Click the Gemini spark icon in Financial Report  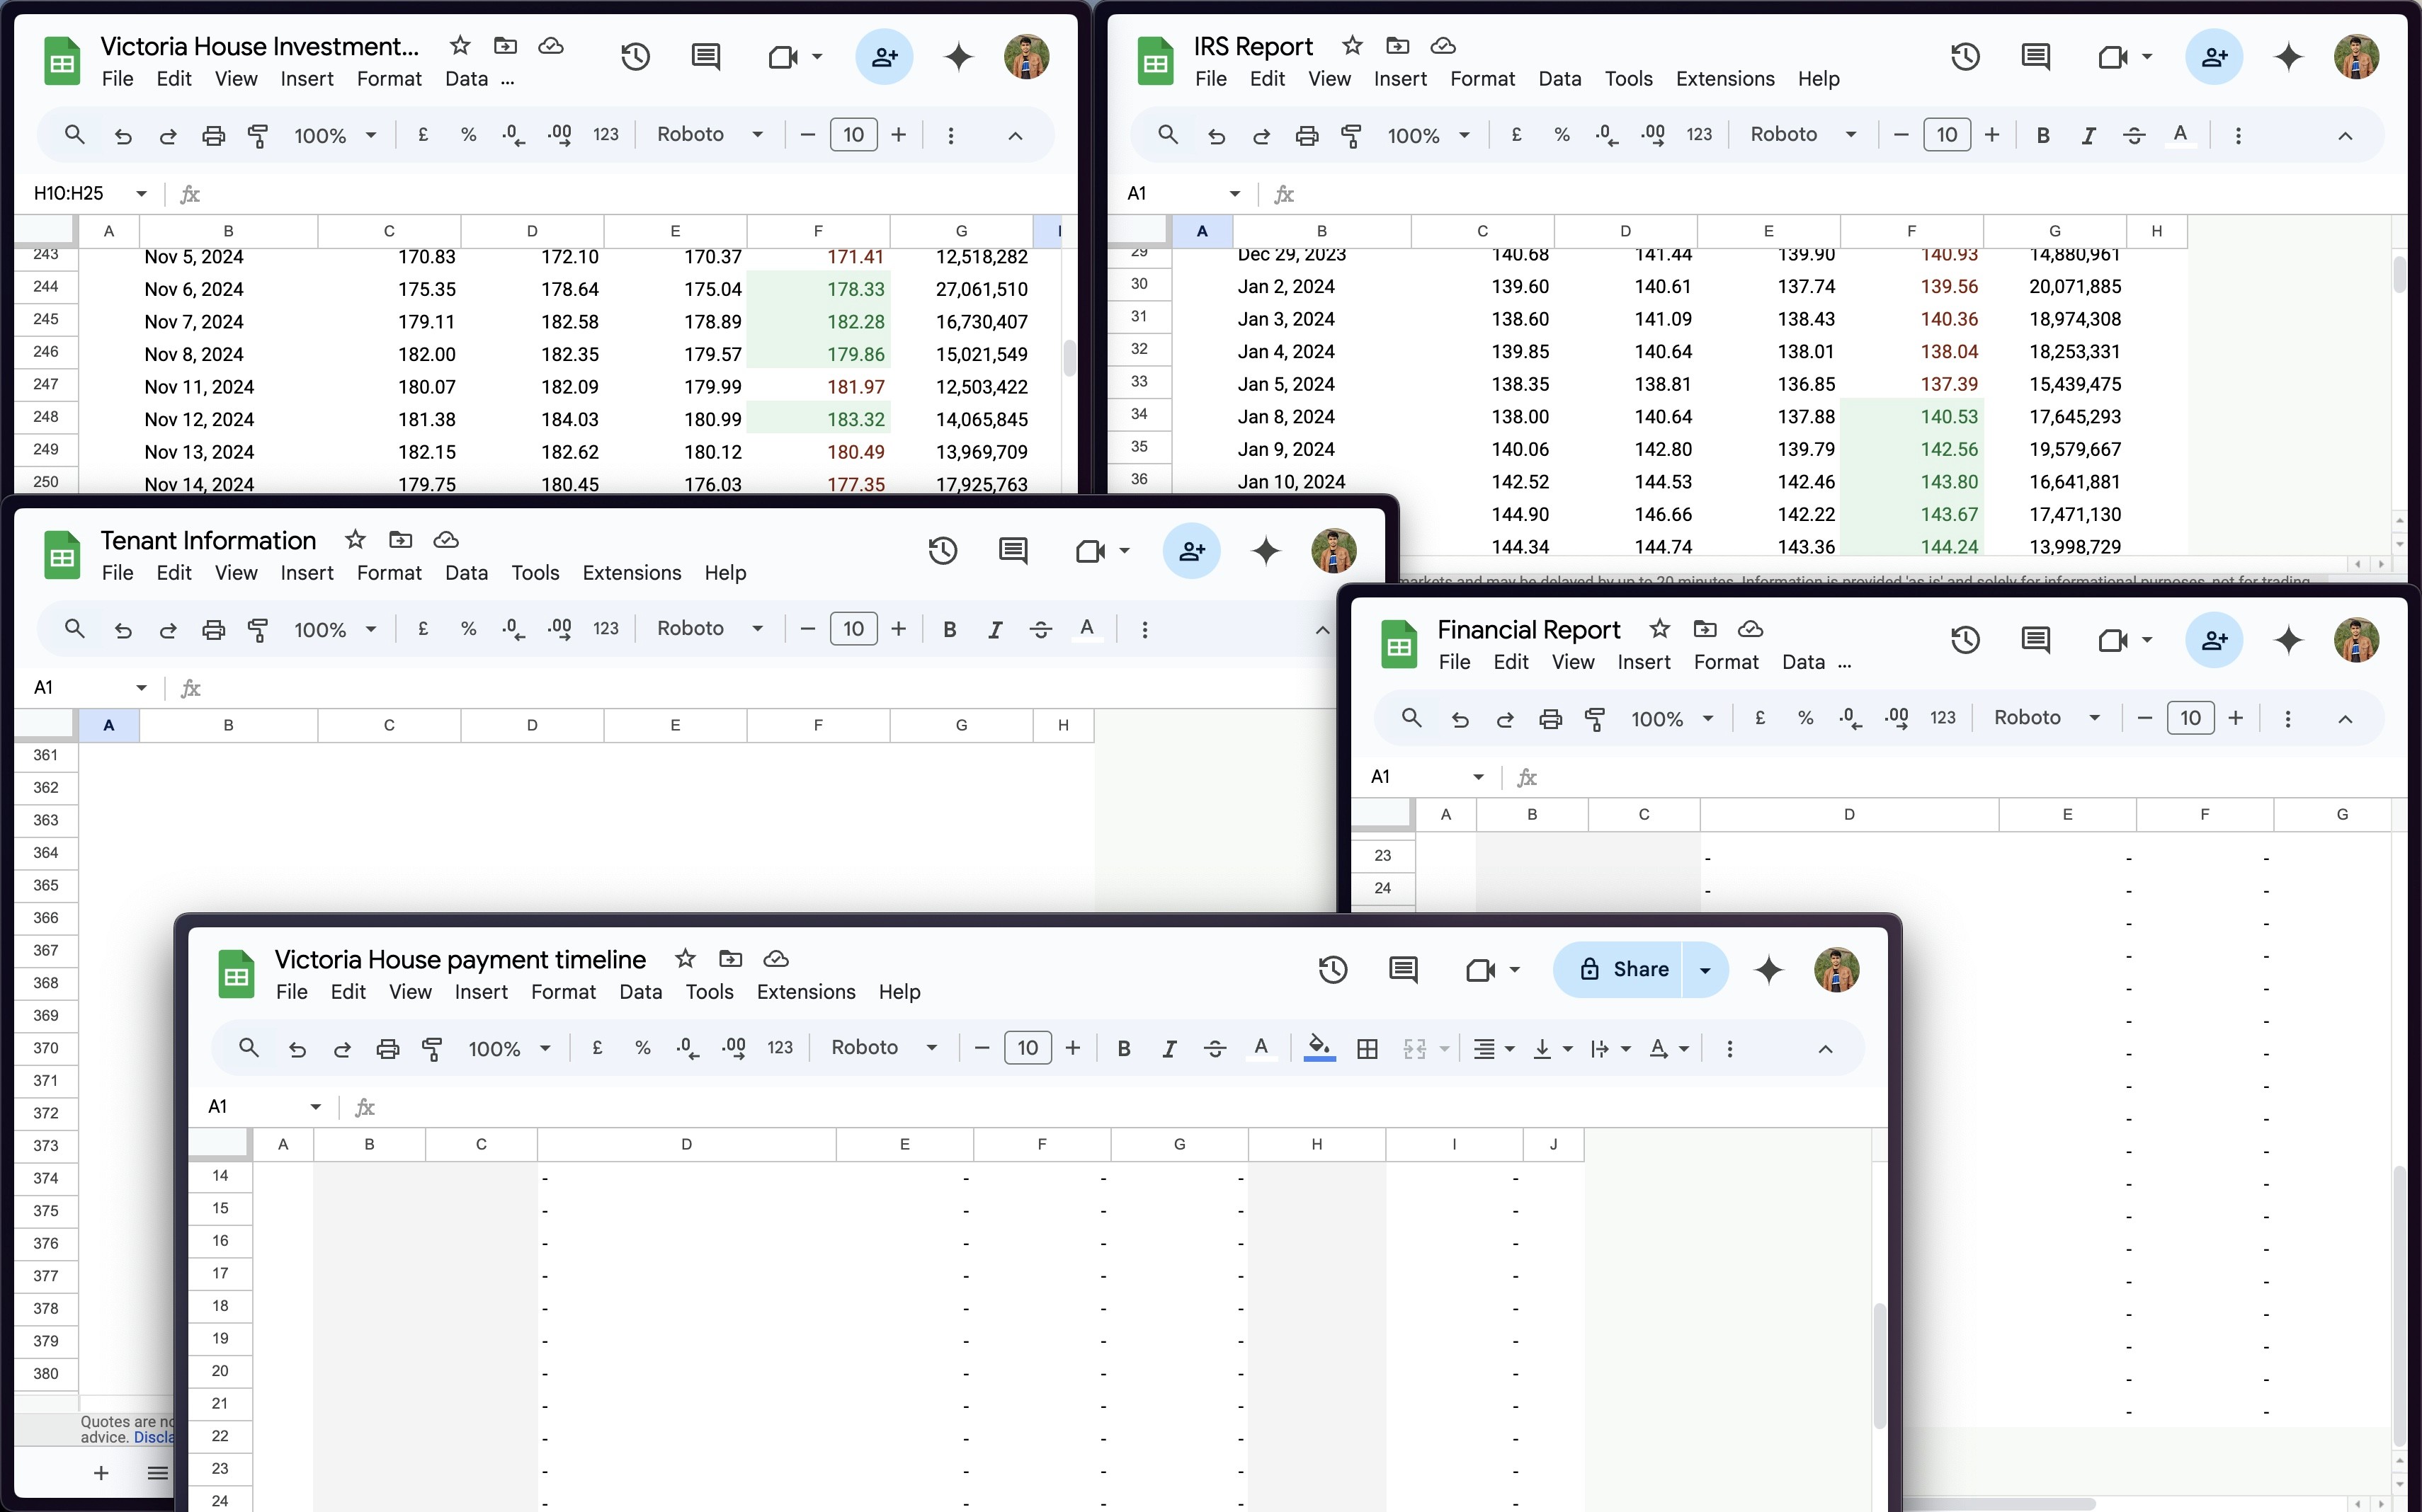pos(2288,640)
